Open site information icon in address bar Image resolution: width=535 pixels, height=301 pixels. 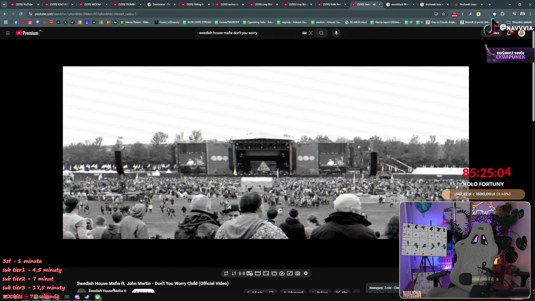(x=31, y=14)
